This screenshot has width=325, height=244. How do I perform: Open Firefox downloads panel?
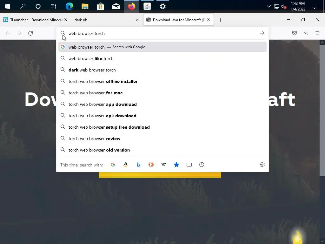[x=306, y=33]
